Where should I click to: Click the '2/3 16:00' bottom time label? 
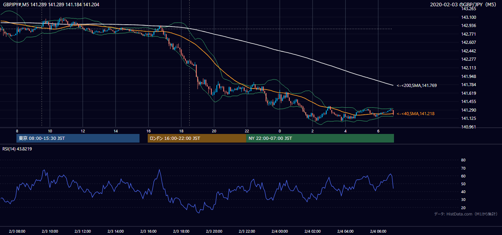click(148, 231)
